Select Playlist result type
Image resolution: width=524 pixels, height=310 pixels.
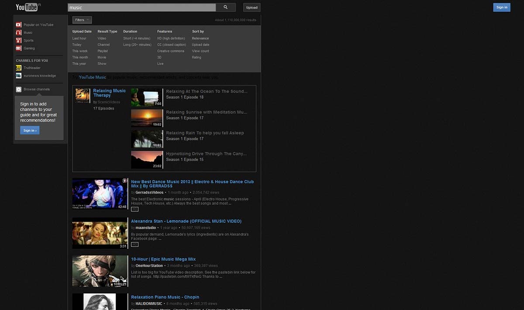[x=103, y=51]
